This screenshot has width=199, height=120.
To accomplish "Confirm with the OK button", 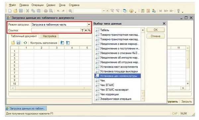I will tap(156, 30).
